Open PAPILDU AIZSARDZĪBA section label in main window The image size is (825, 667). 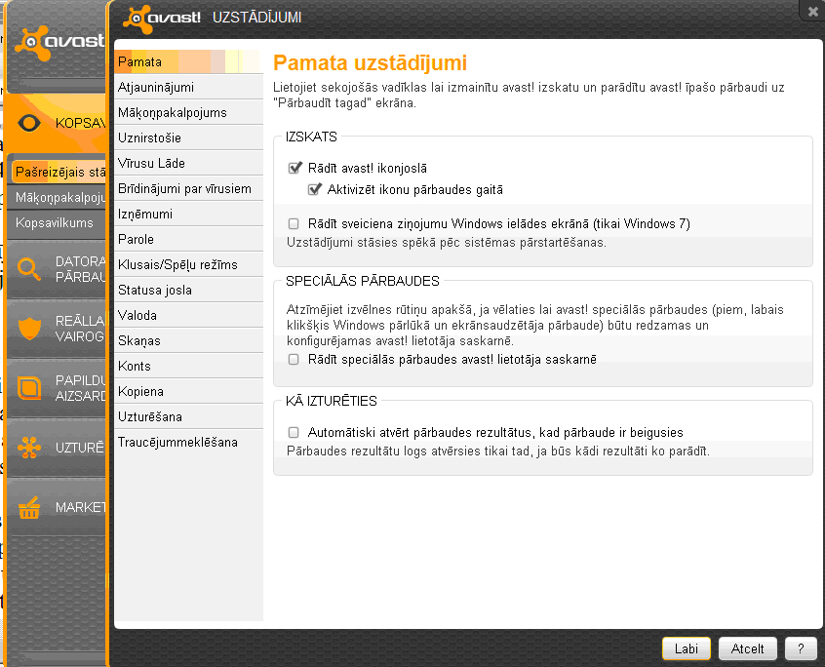coord(80,388)
